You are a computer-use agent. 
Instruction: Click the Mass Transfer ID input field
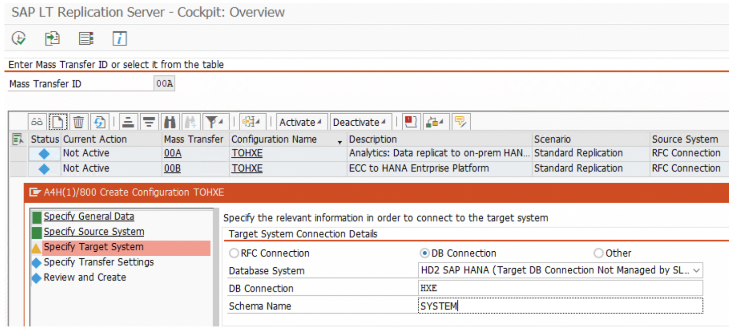pos(164,84)
